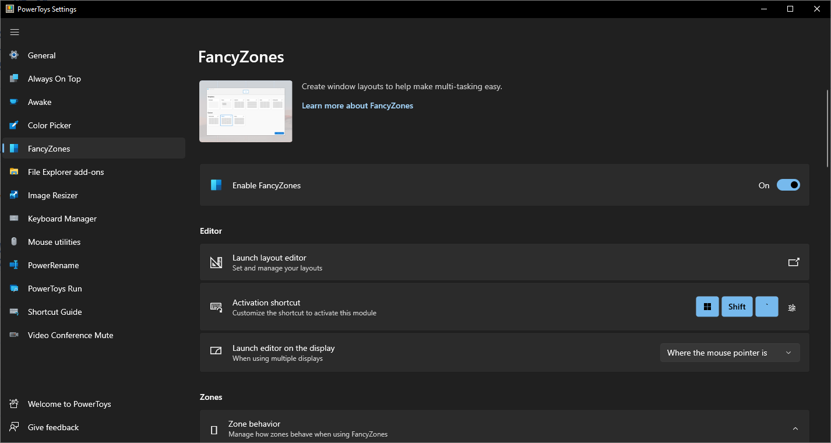The height and width of the screenshot is (443, 831).
Task: Click the Mouse utilities icon
Action: [x=14, y=242]
